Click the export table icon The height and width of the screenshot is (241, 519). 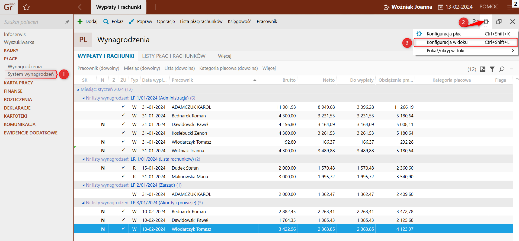pos(483,69)
